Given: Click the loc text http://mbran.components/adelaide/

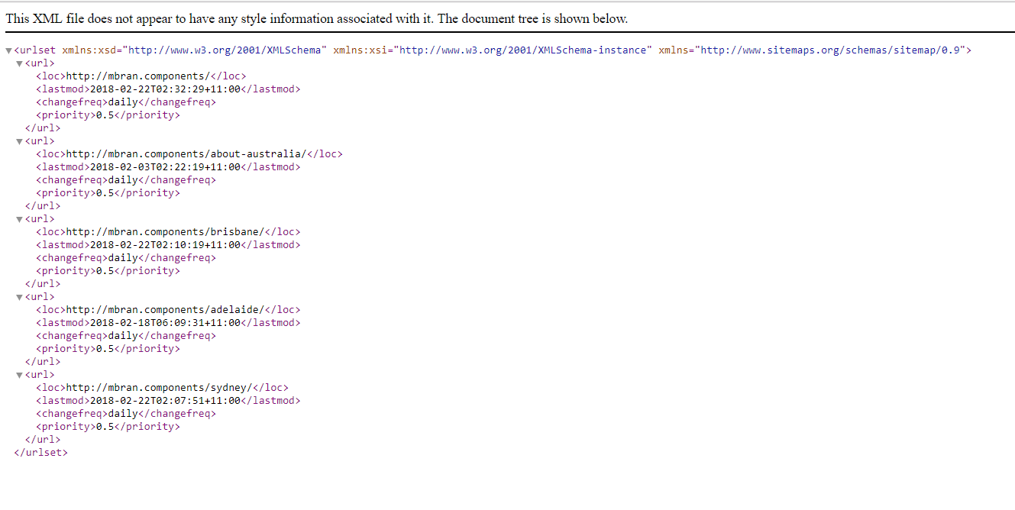Looking at the screenshot, I should pyautogui.click(x=165, y=309).
